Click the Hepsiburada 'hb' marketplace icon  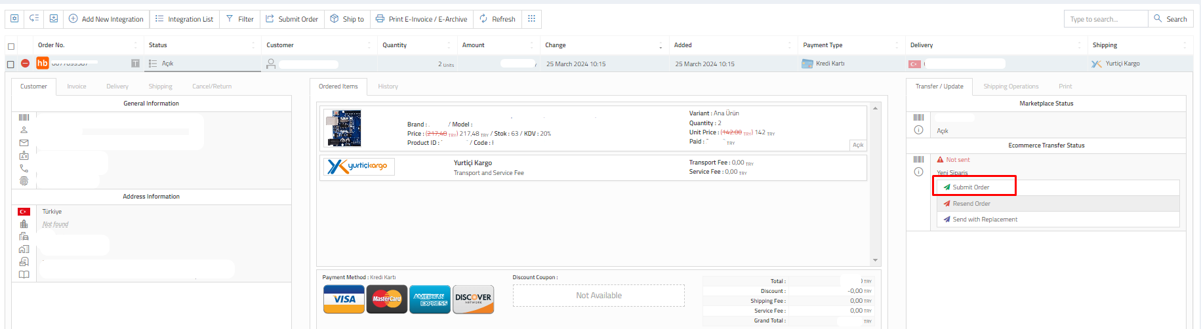42,63
